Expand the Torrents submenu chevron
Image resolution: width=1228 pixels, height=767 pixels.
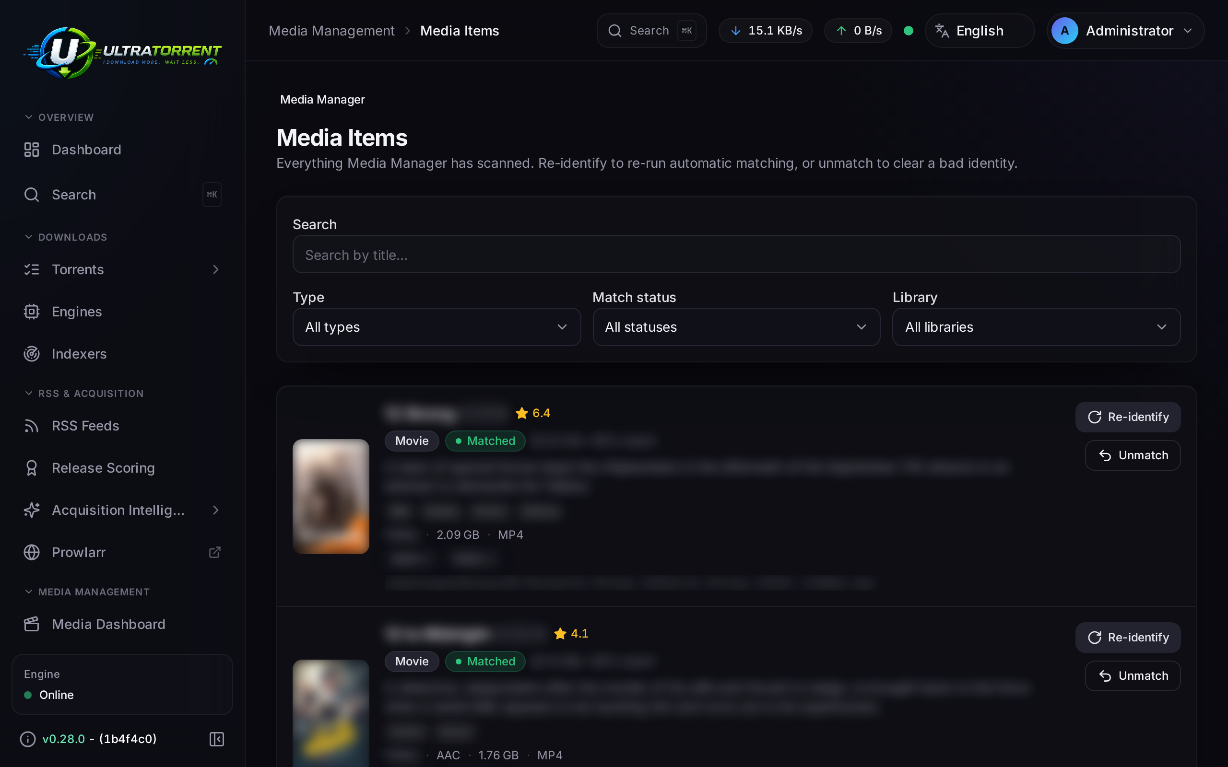[x=216, y=269]
